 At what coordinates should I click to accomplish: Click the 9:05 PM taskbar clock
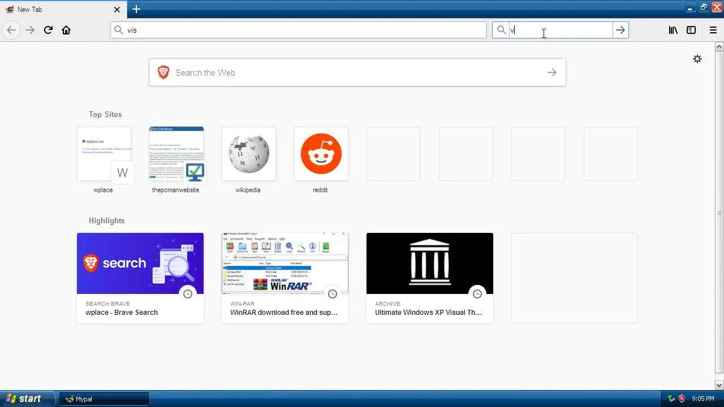[703, 399]
